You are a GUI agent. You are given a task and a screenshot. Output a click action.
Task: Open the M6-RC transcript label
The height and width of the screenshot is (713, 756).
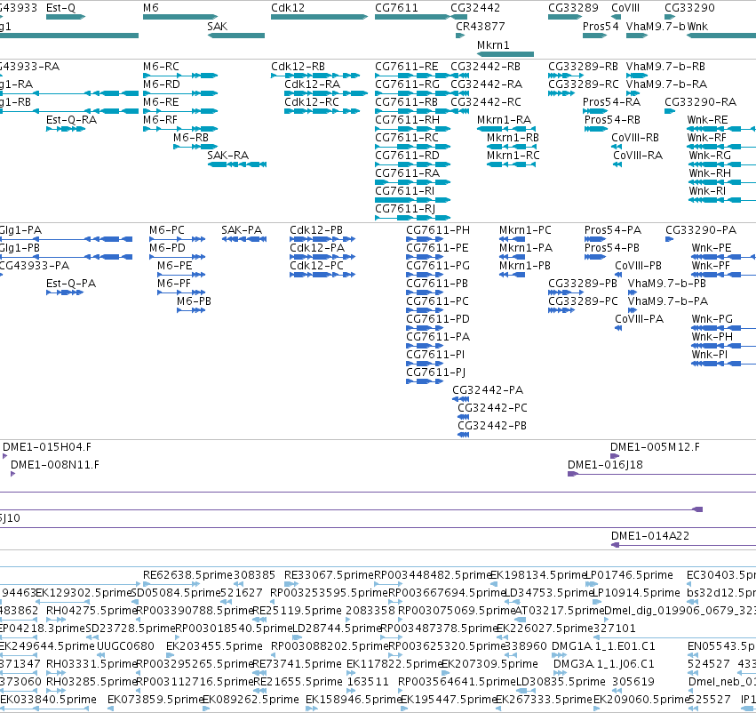click(161, 67)
